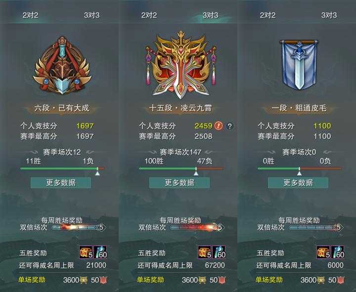Click the red exclamation warning icon beside 2459
The image size is (356, 292).
pos(219,125)
